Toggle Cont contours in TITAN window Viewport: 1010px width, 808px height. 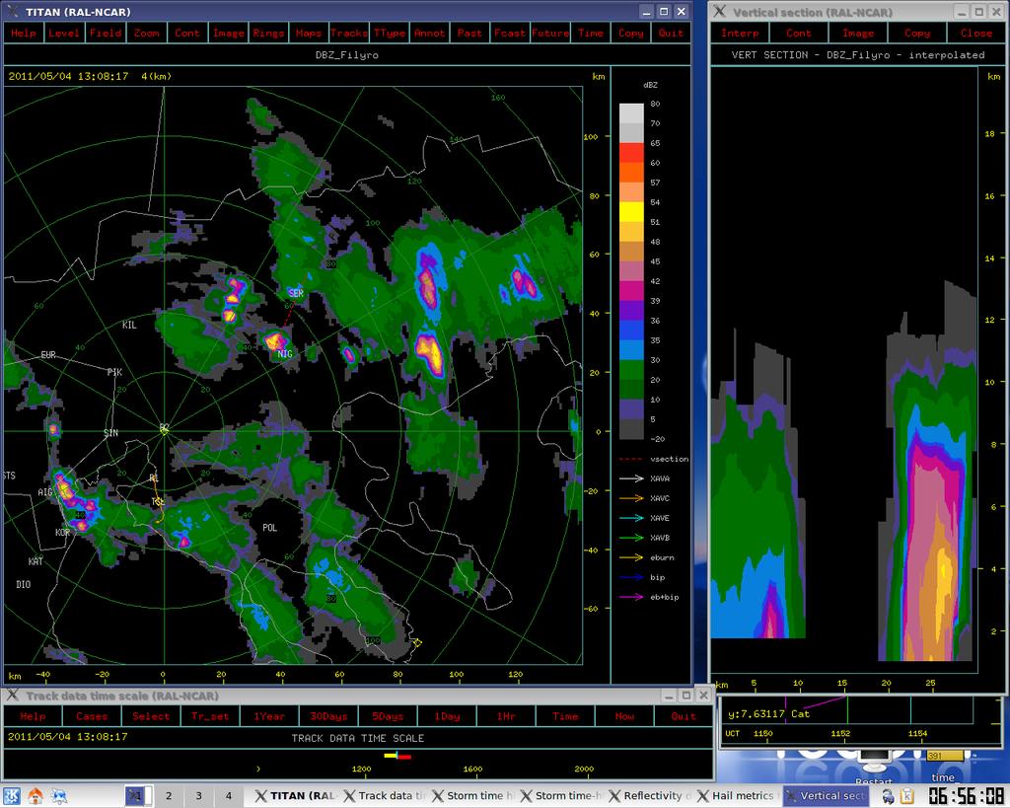point(187,33)
